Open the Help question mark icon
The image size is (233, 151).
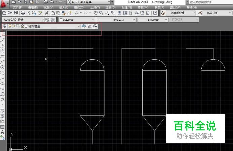(x=155, y=13)
